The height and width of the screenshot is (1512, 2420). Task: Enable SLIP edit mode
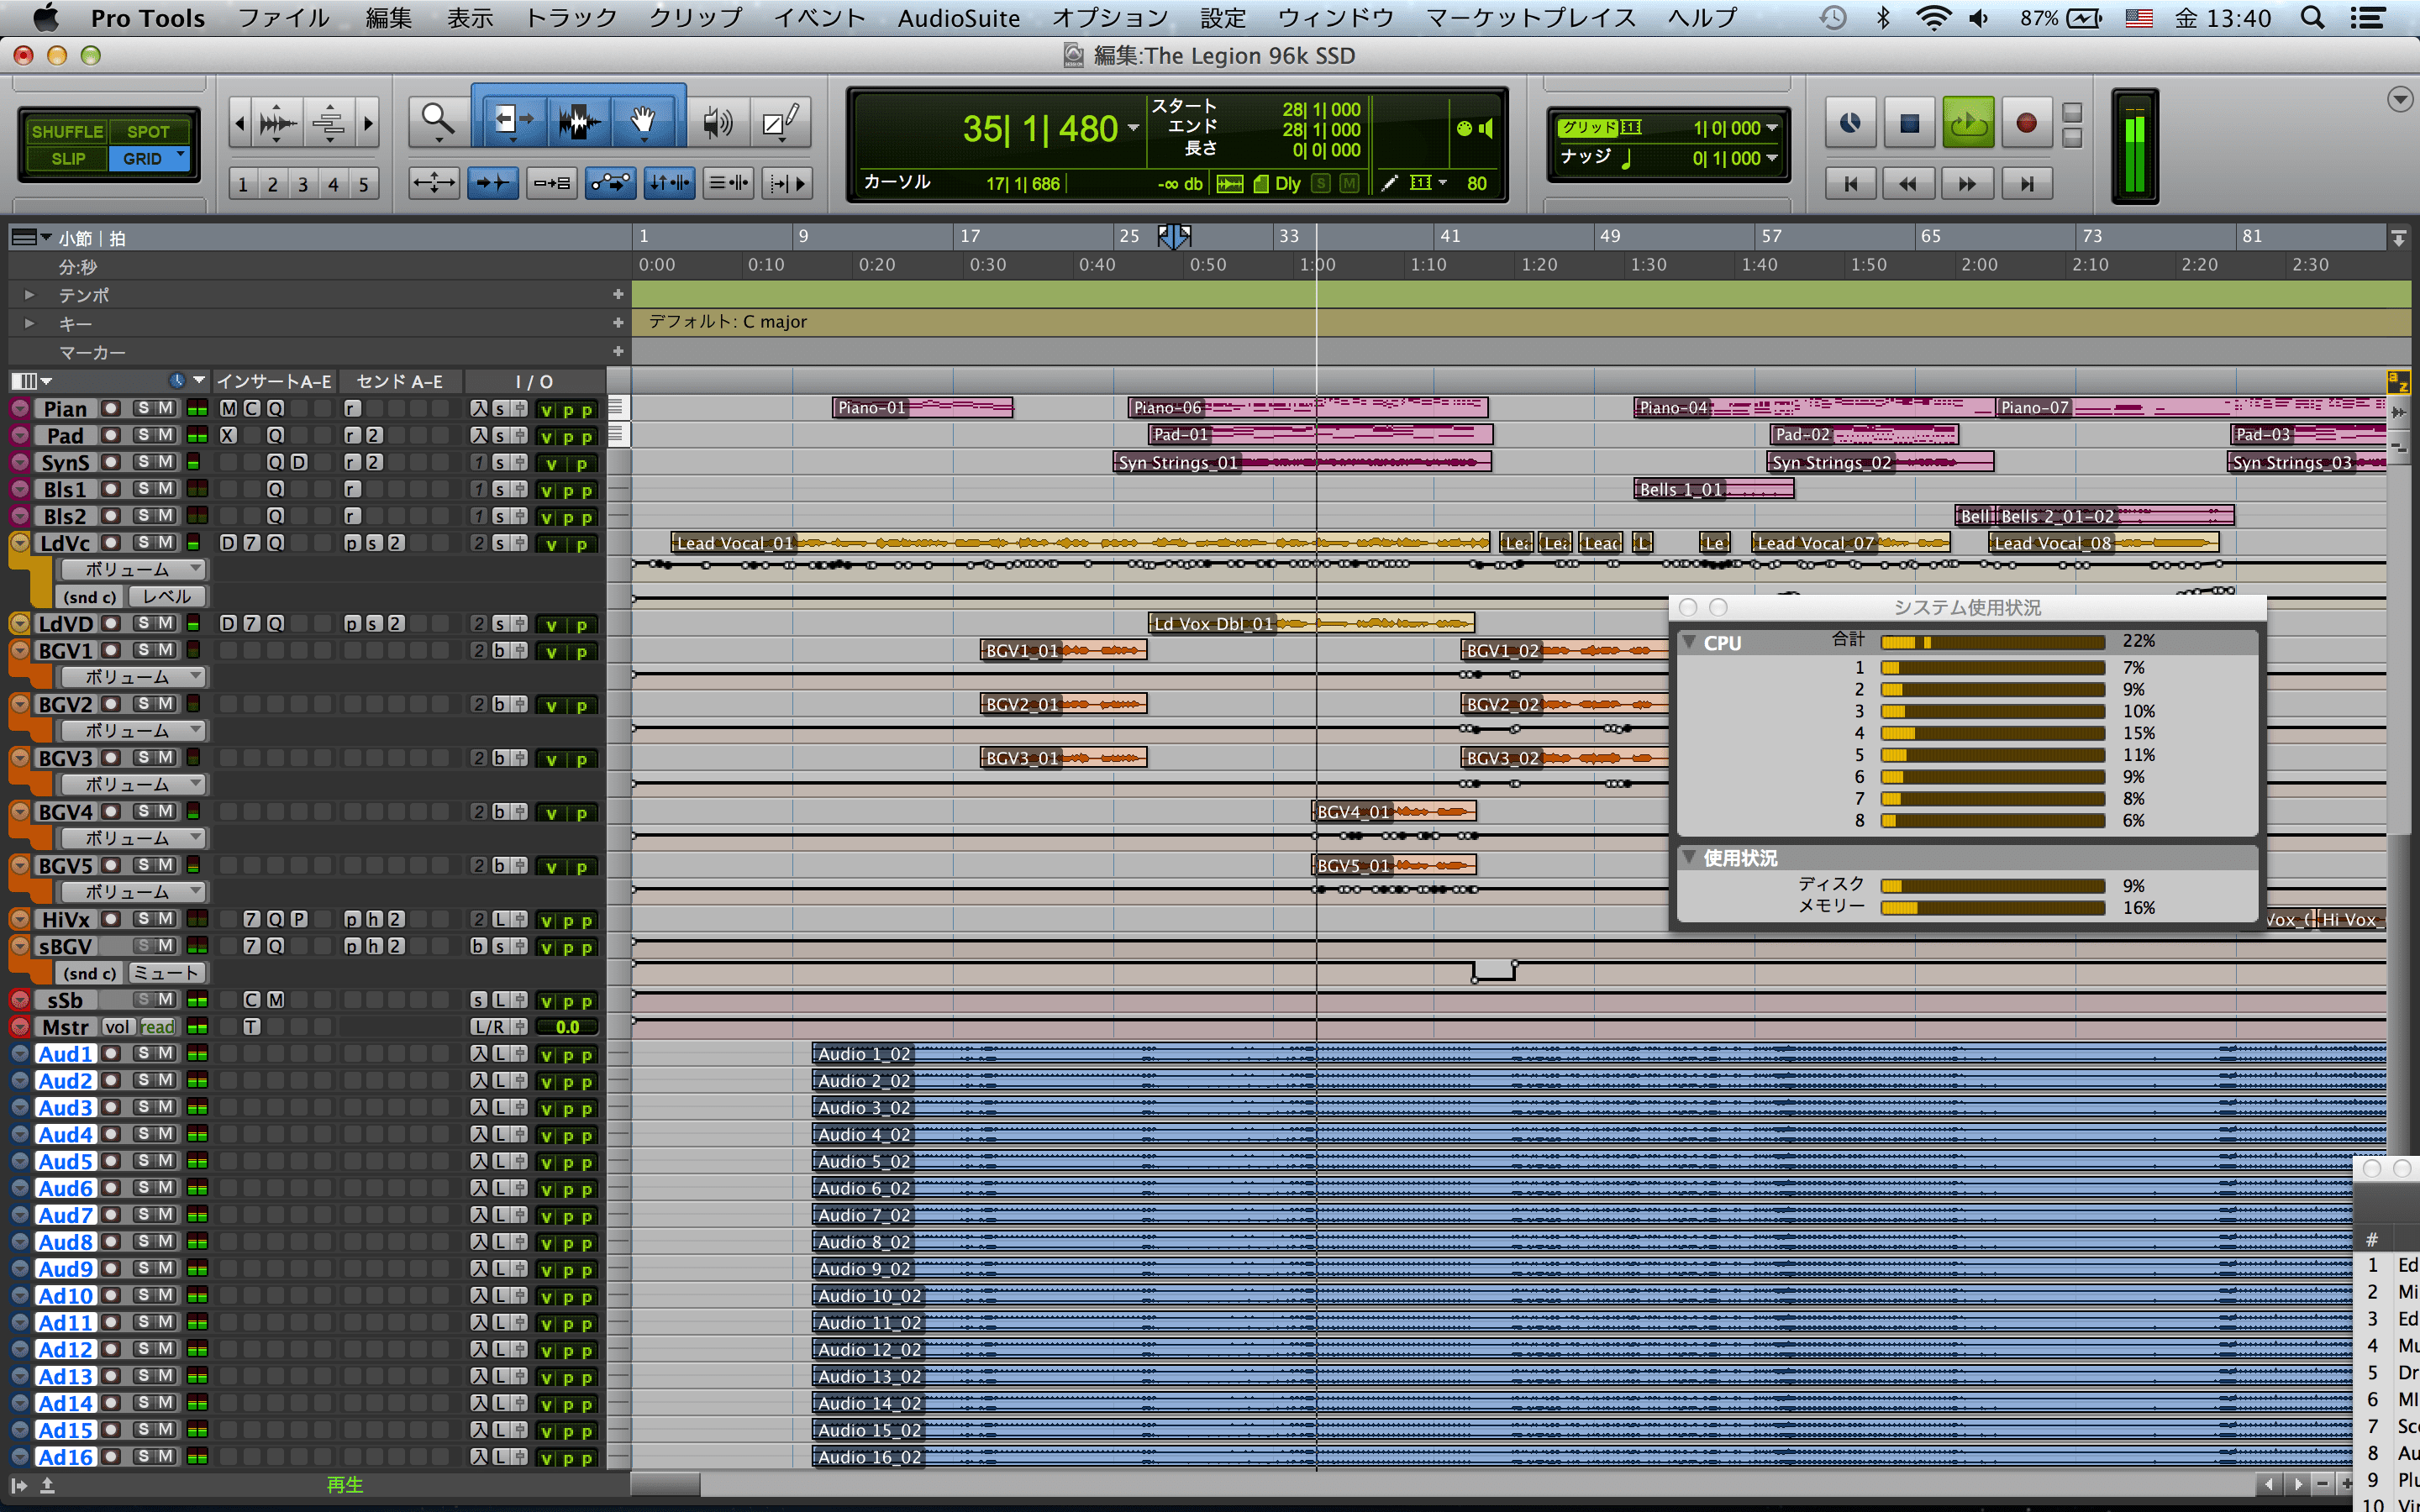(67, 158)
